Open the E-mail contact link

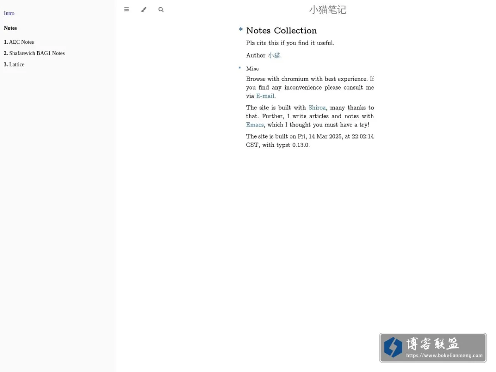[x=265, y=96]
